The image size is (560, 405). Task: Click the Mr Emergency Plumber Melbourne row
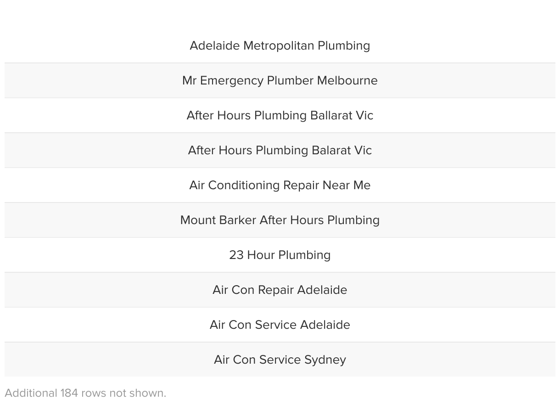[x=280, y=80]
